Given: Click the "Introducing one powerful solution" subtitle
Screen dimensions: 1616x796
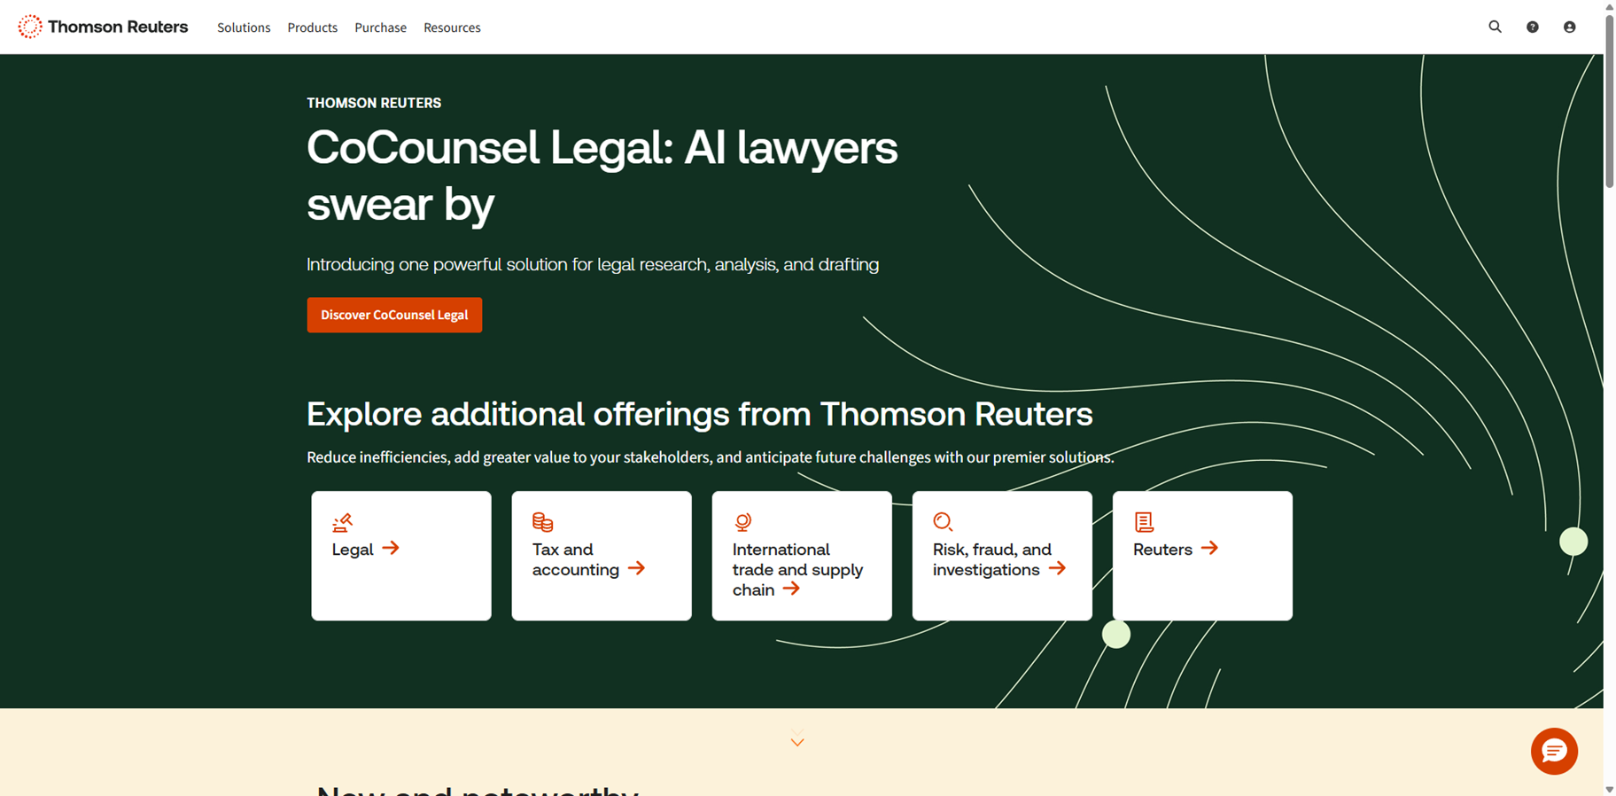Looking at the screenshot, I should coord(593,264).
